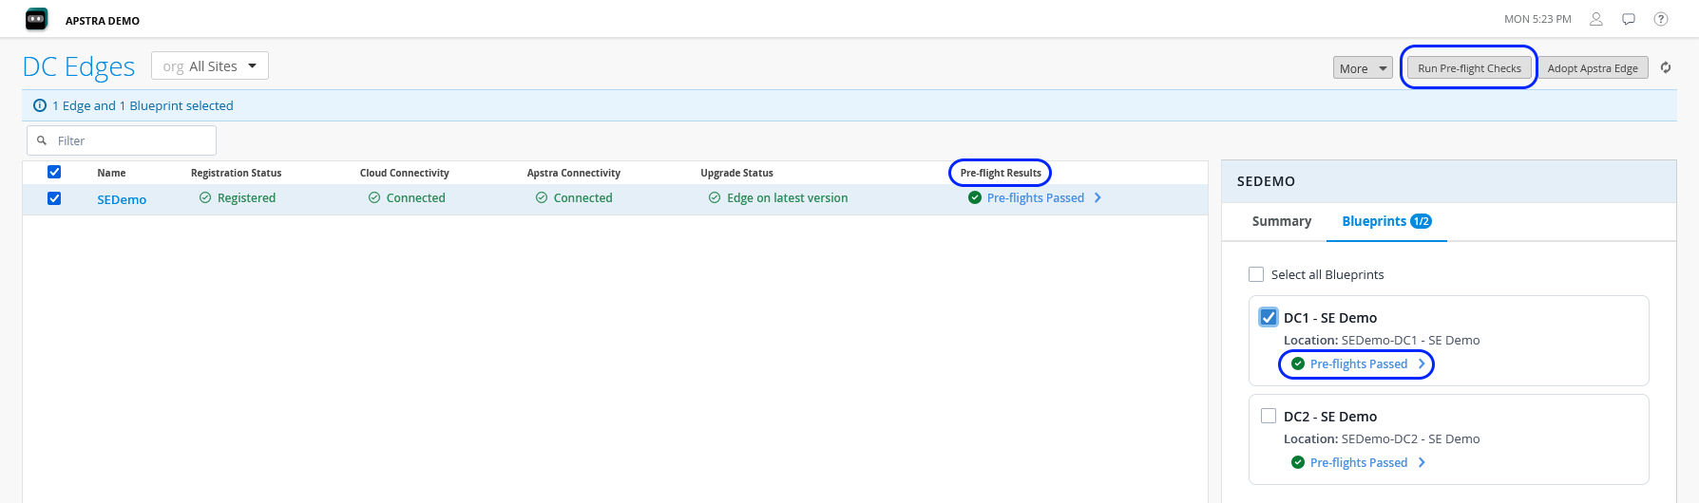1699x503 pixels.
Task: Check the Select all Blueprints checkbox
Action: tap(1256, 274)
